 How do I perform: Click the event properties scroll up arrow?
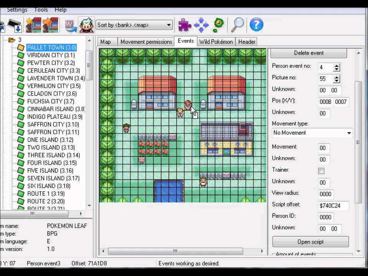(x=358, y=53)
